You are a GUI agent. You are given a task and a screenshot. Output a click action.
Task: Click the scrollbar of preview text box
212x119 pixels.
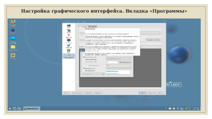click(131, 72)
